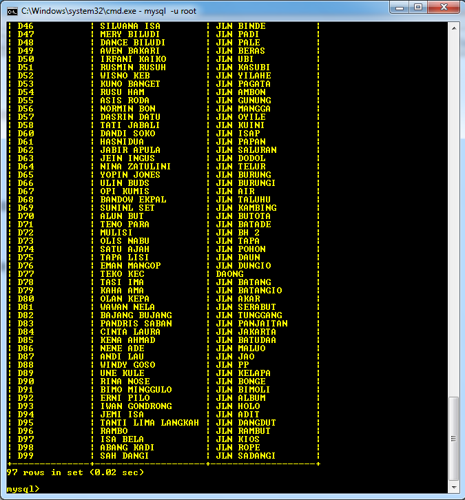Select the address JLN BINDE

(241, 26)
